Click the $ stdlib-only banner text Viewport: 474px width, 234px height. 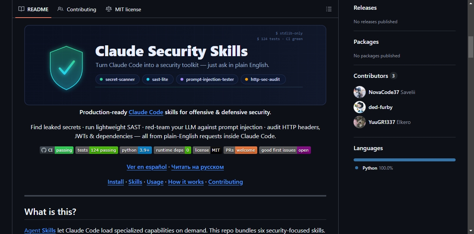(289, 33)
